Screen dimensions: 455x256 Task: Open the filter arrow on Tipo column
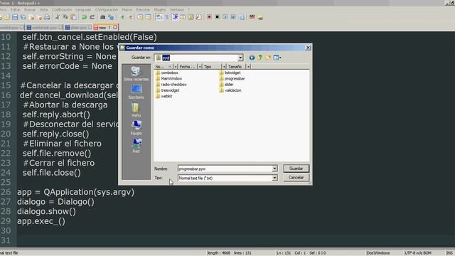(224, 66)
